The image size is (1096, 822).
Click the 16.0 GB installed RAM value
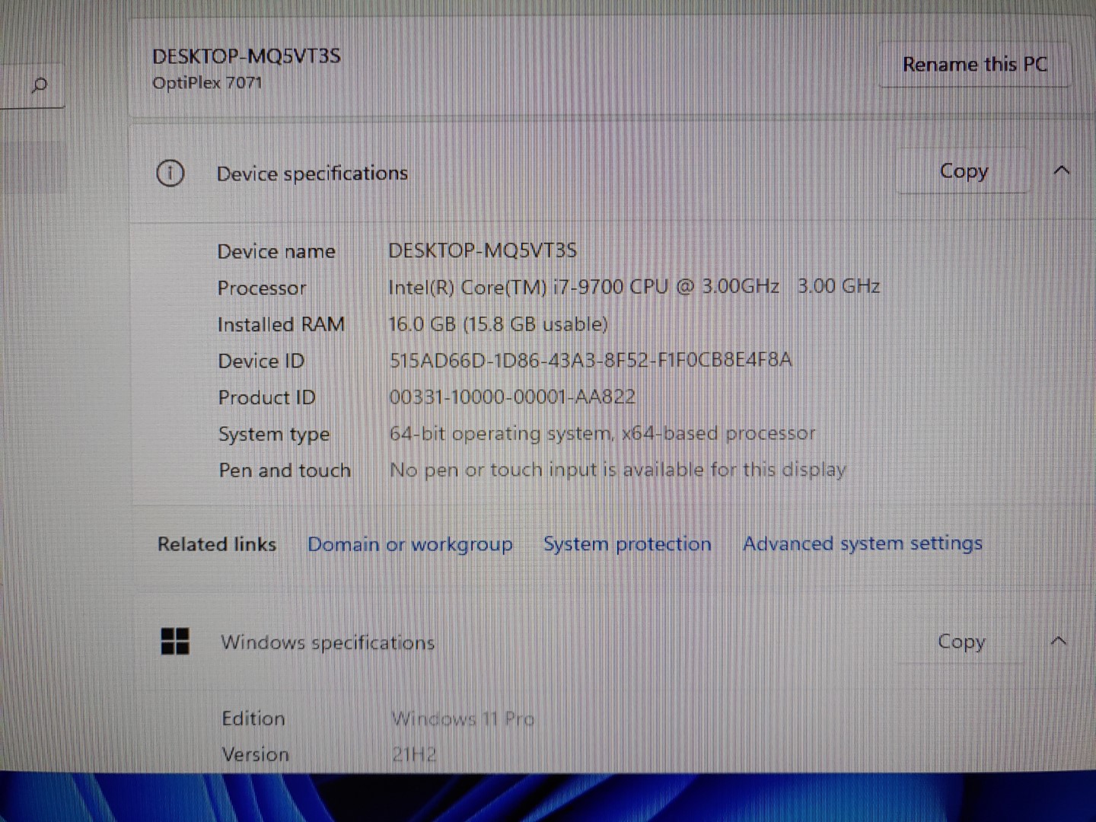click(498, 323)
